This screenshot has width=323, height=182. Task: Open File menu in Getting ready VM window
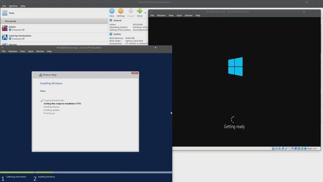[152, 15]
